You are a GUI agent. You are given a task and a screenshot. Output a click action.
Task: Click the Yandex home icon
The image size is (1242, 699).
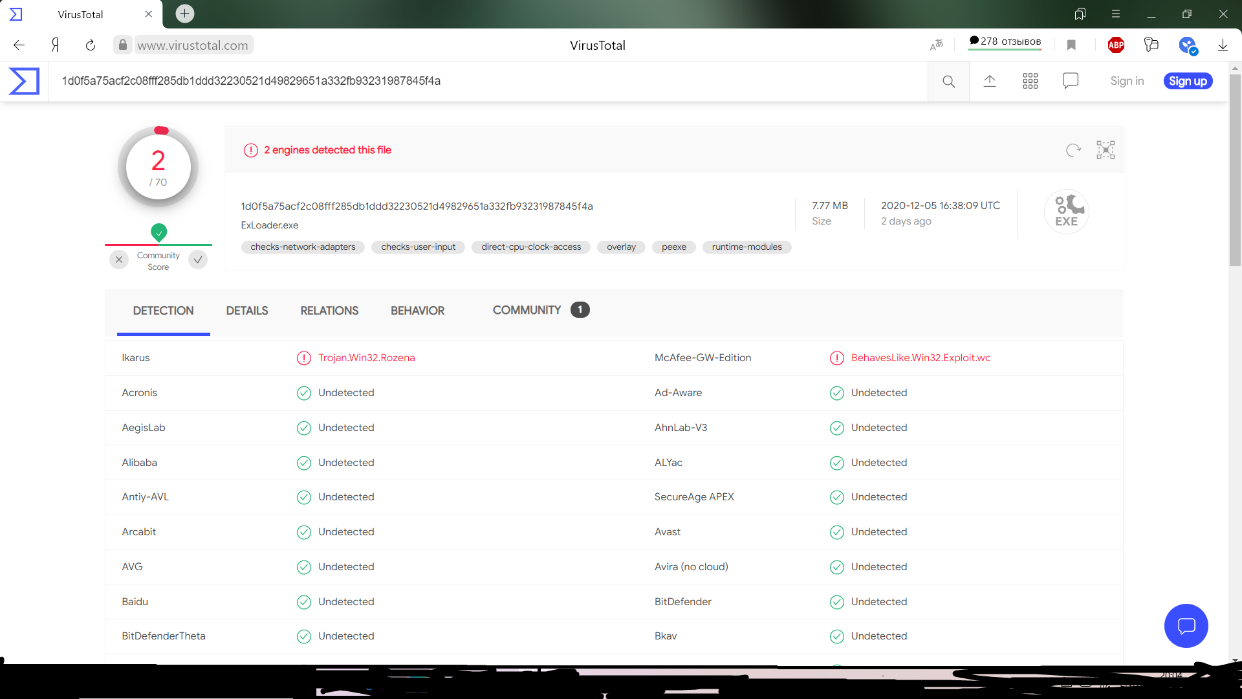55,45
